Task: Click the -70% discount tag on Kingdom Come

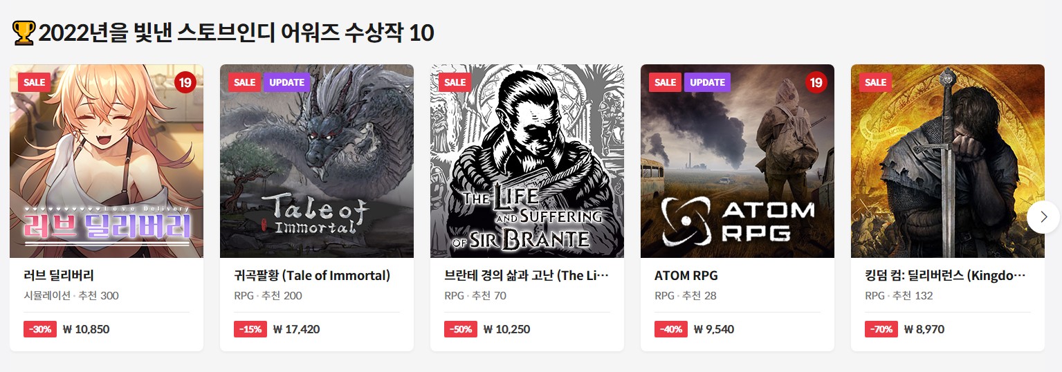Action: pos(881,329)
